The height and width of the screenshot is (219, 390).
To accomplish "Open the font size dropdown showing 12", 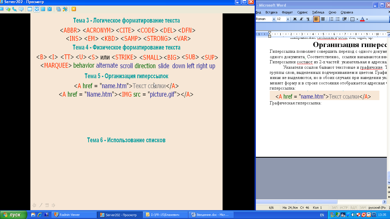I will 288,19.
